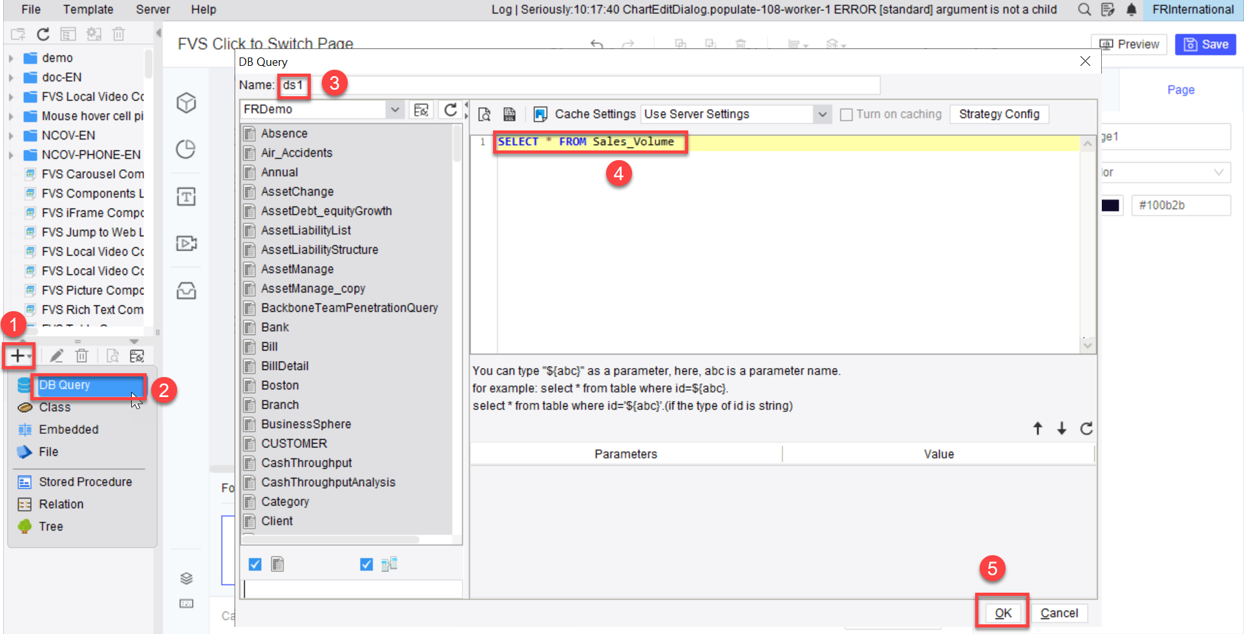Click the Cache Settings save icon

[540, 114]
